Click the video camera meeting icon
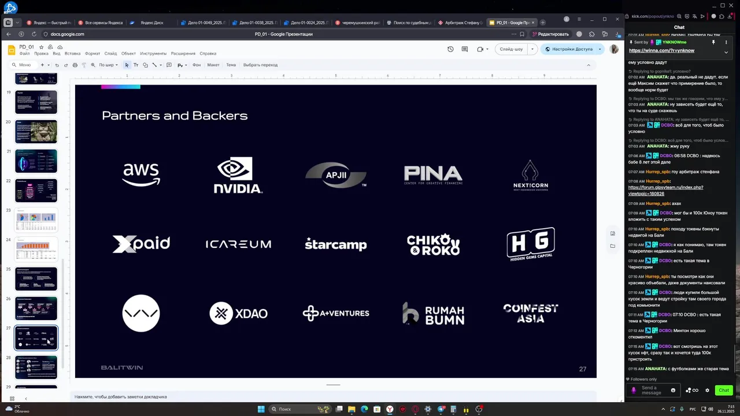This screenshot has height=416, width=740. point(480,49)
